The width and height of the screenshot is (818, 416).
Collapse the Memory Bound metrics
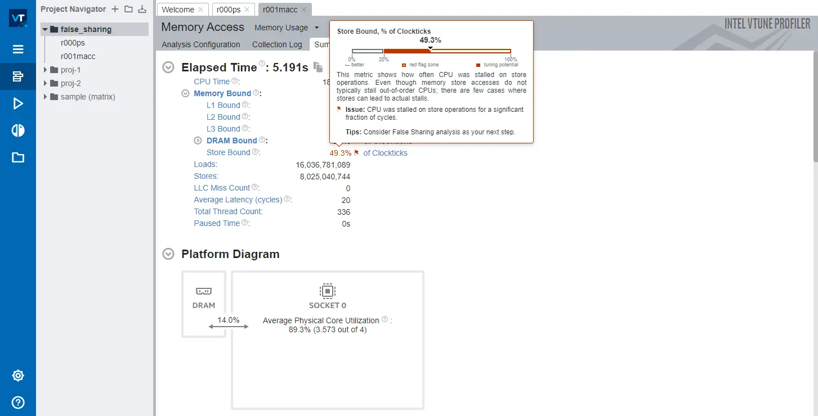tap(185, 93)
